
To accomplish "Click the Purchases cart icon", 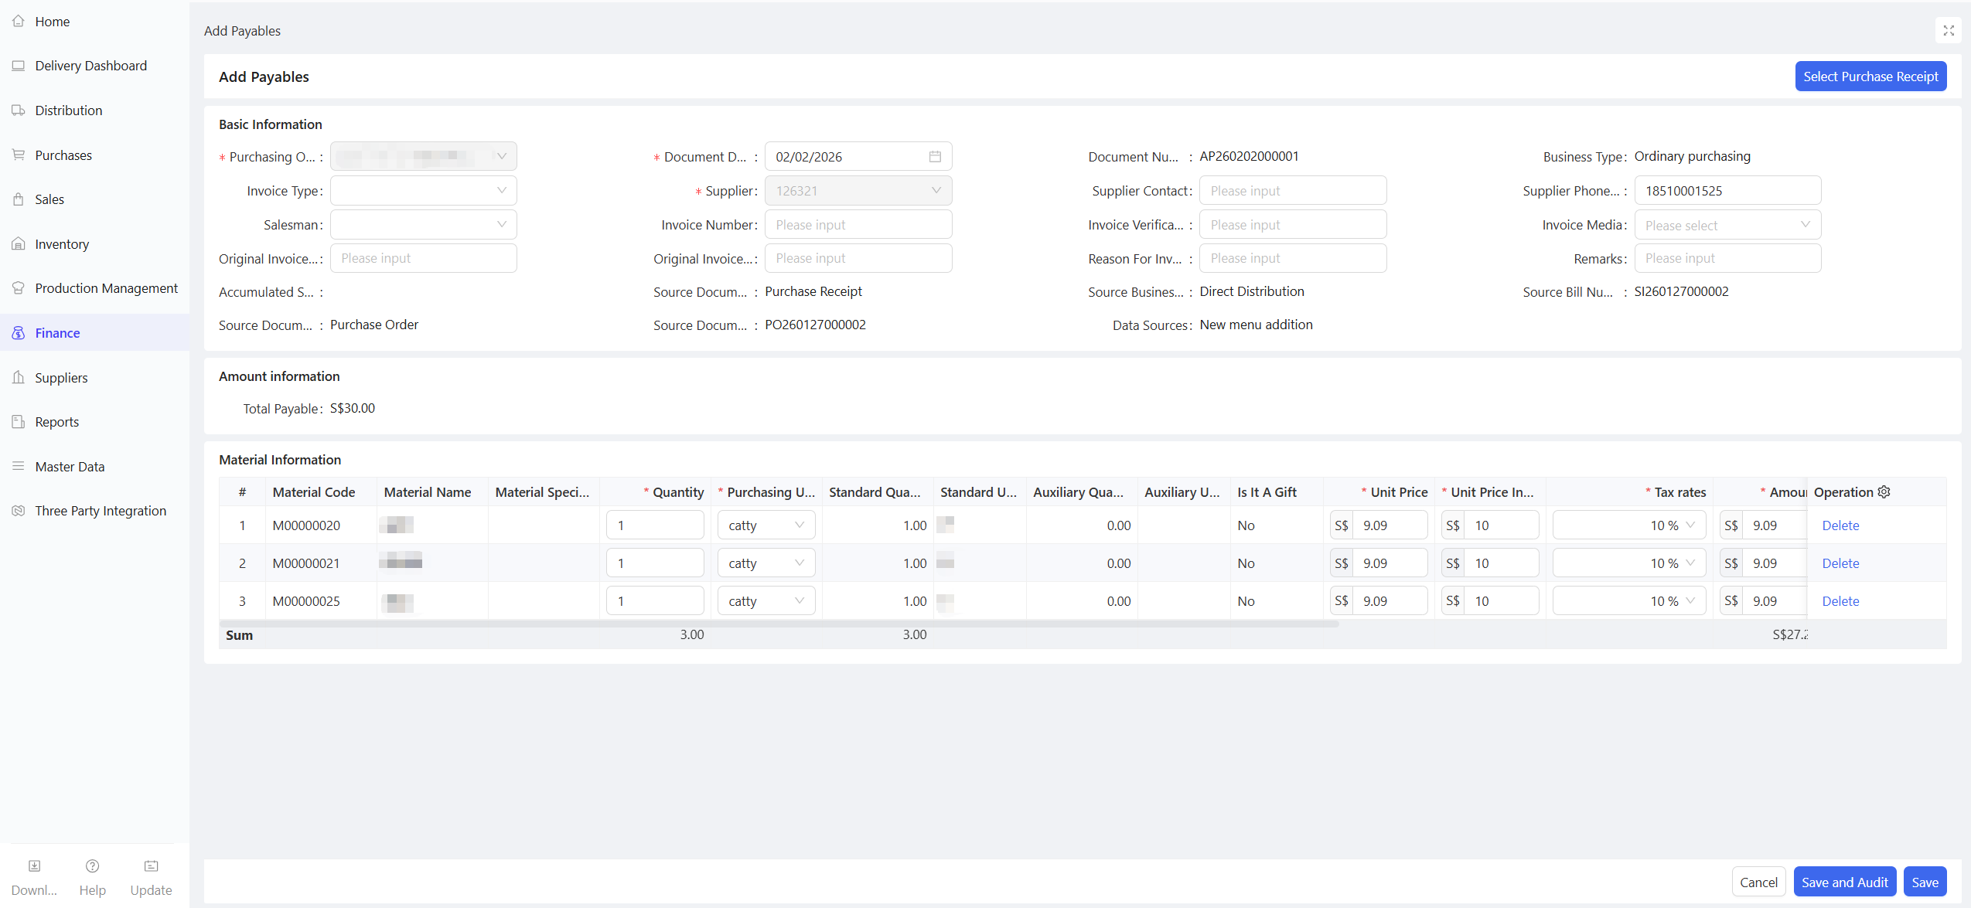I will pyautogui.click(x=19, y=155).
